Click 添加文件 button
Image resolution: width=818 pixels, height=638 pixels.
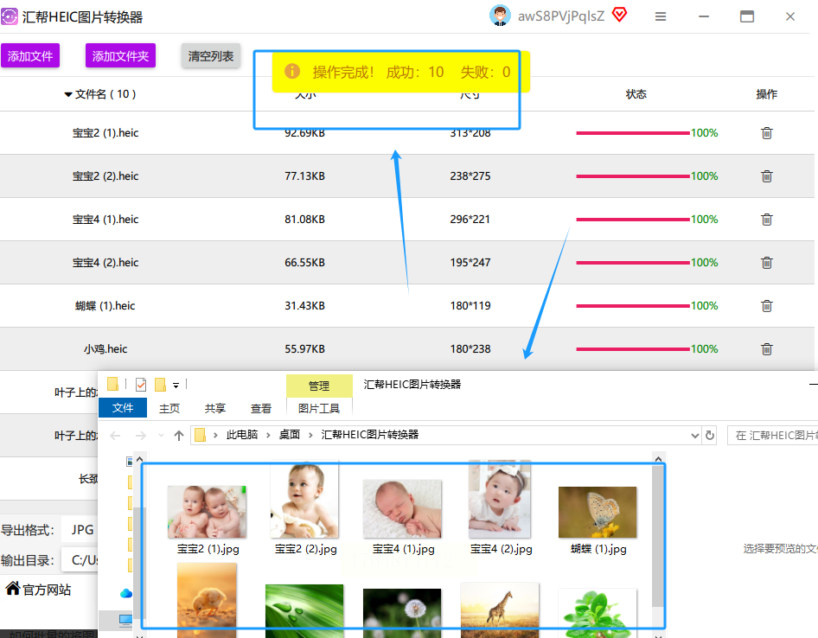pos(30,56)
